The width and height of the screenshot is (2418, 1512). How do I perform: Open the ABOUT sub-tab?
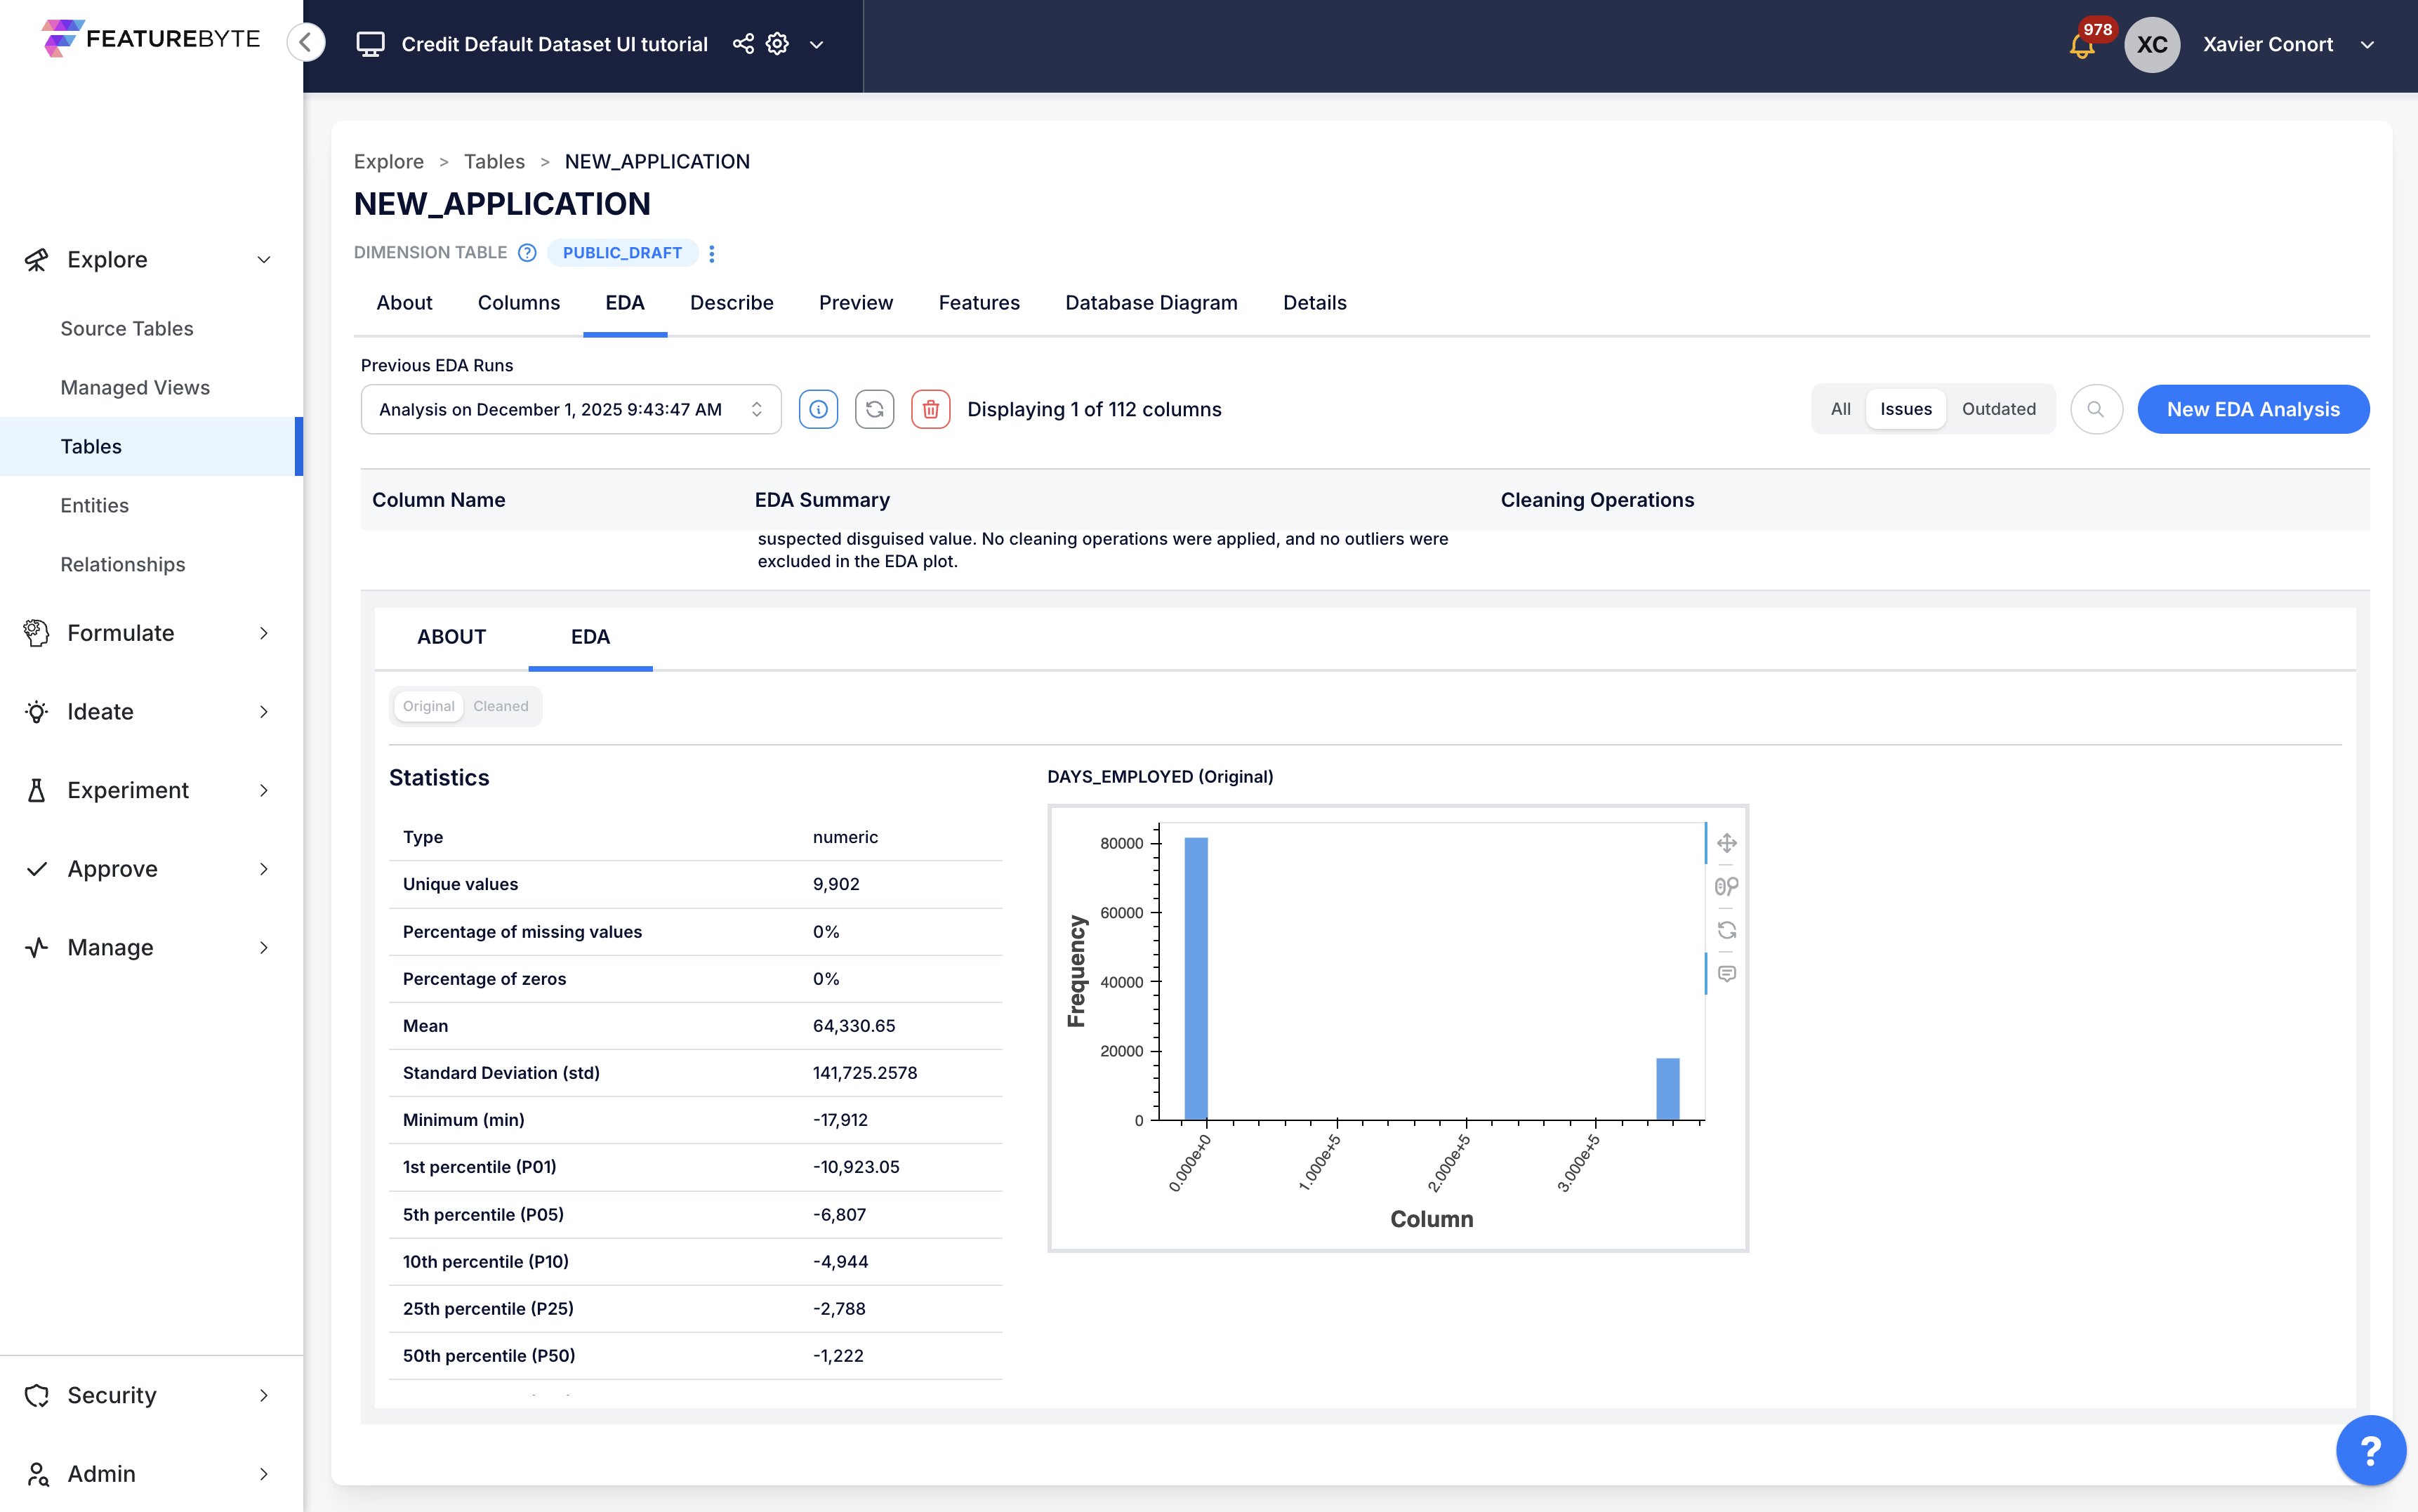(451, 637)
